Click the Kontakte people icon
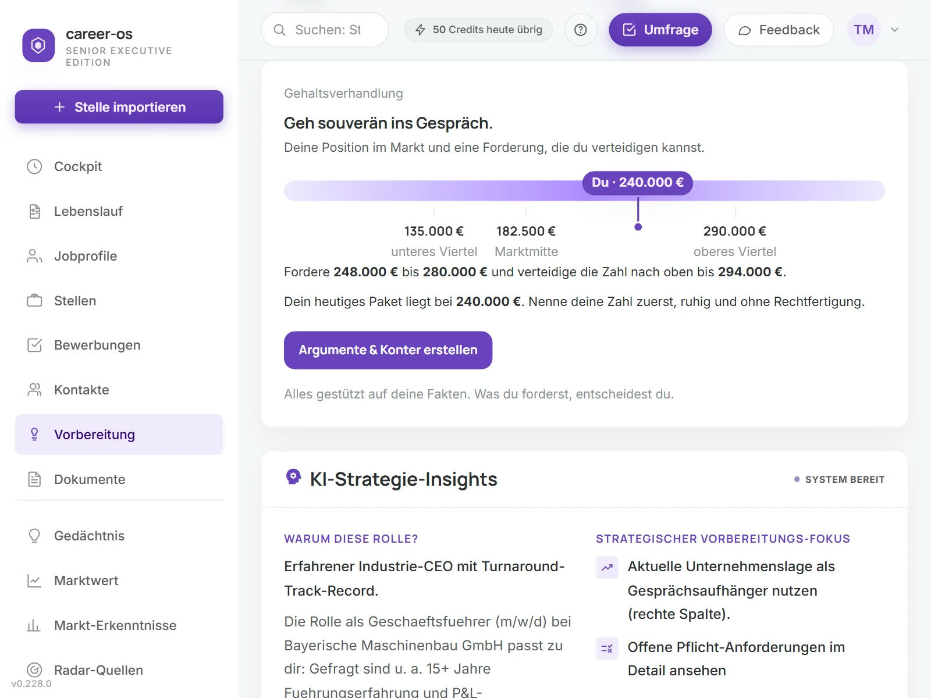Screen dimensions: 931x698 point(34,390)
